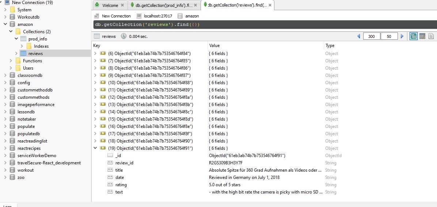
Task: Switch to tree view mode icon
Action: tap(414, 36)
